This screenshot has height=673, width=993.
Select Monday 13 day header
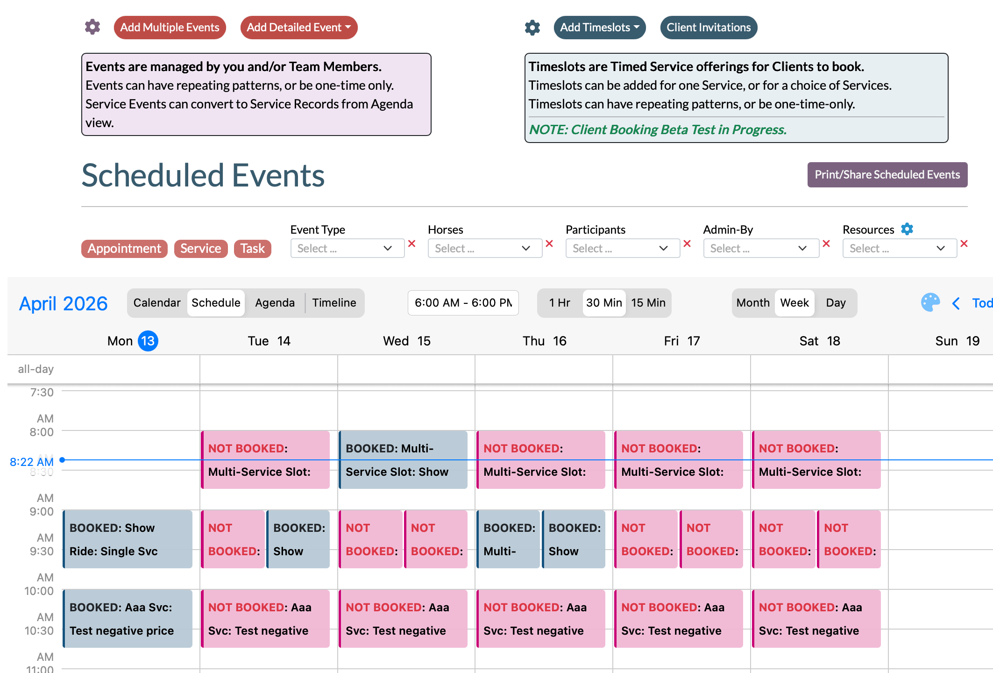133,341
